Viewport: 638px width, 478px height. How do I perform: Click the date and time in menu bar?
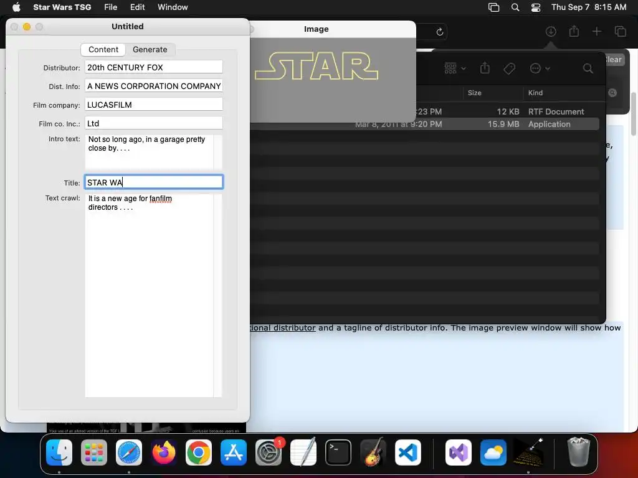pos(588,7)
